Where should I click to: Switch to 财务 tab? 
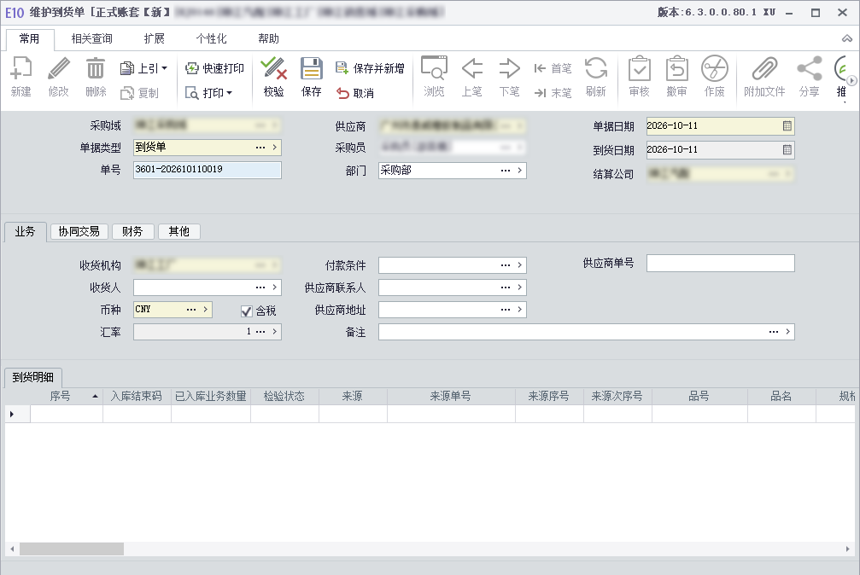[132, 232]
